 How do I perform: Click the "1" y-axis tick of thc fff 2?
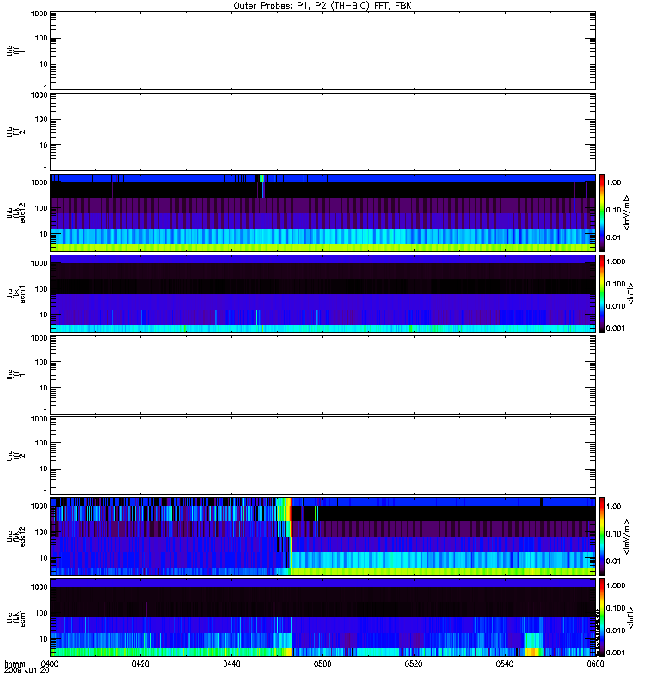[46, 492]
